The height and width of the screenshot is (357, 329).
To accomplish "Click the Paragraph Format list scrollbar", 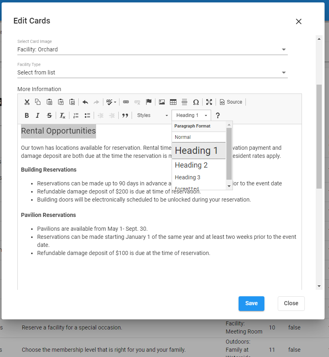I will pyautogui.click(x=229, y=154).
